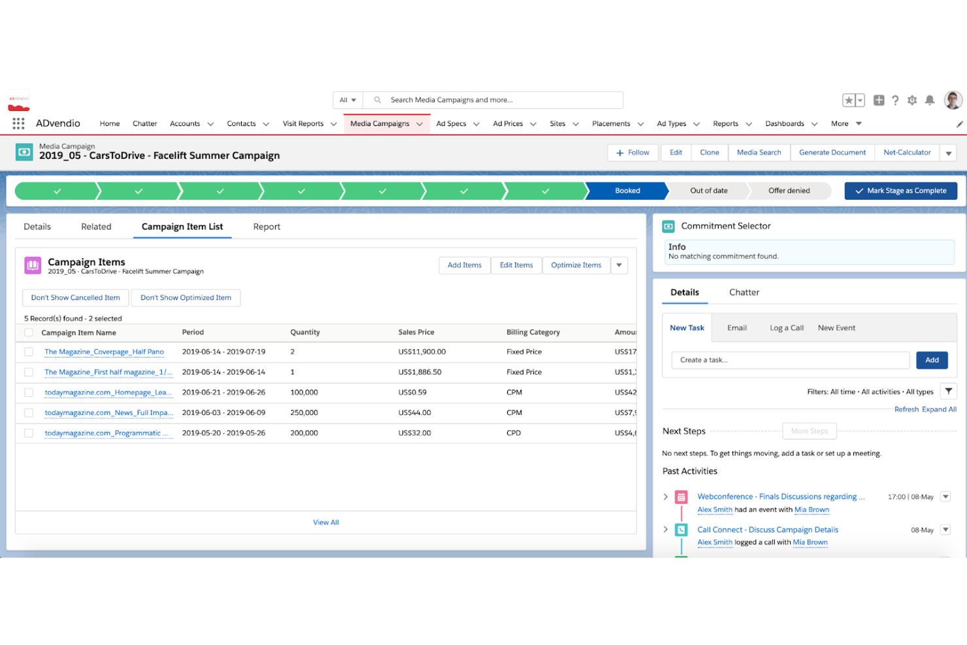
Task: Open the Net-Calculator button
Action: (x=907, y=153)
